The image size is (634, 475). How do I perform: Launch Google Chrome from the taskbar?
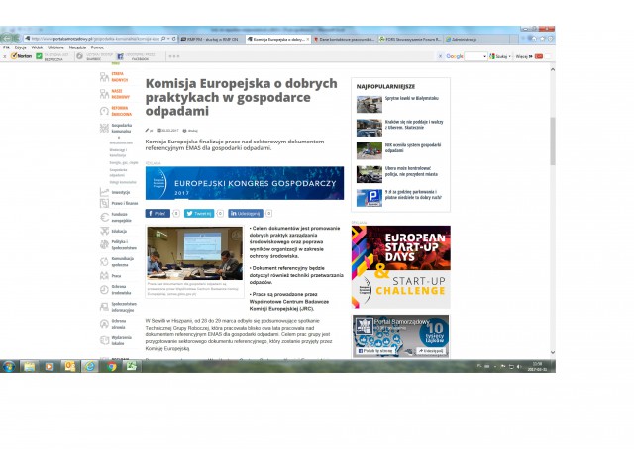tap(112, 365)
